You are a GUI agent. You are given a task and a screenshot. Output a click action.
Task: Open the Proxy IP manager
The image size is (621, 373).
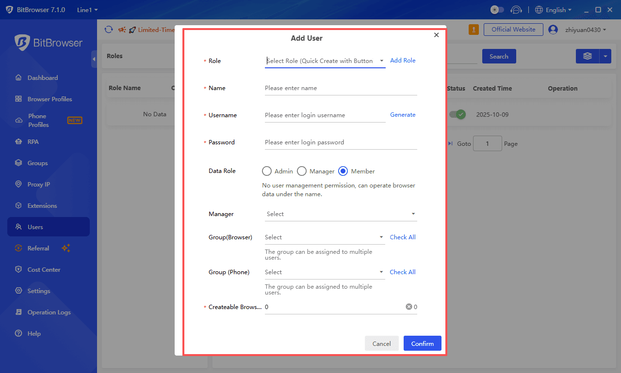click(39, 184)
